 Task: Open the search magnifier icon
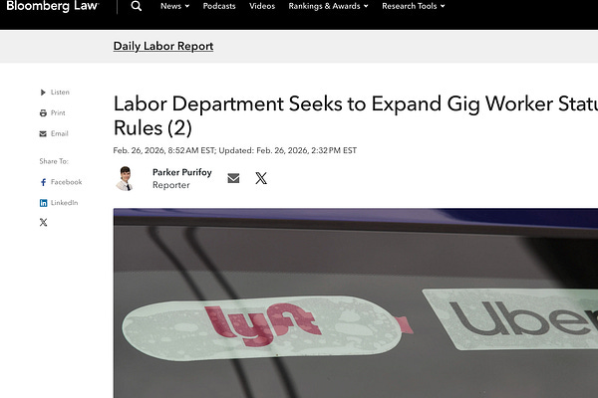coord(137,6)
